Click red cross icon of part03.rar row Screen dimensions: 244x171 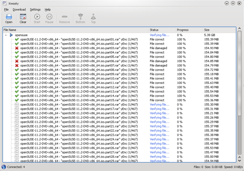coord(17,48)
